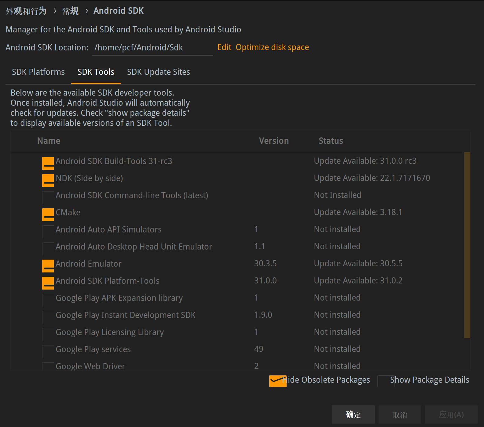The image size is (484, 427).
Task: Open SDK Update Sites tab
Action: click(159, 72)
